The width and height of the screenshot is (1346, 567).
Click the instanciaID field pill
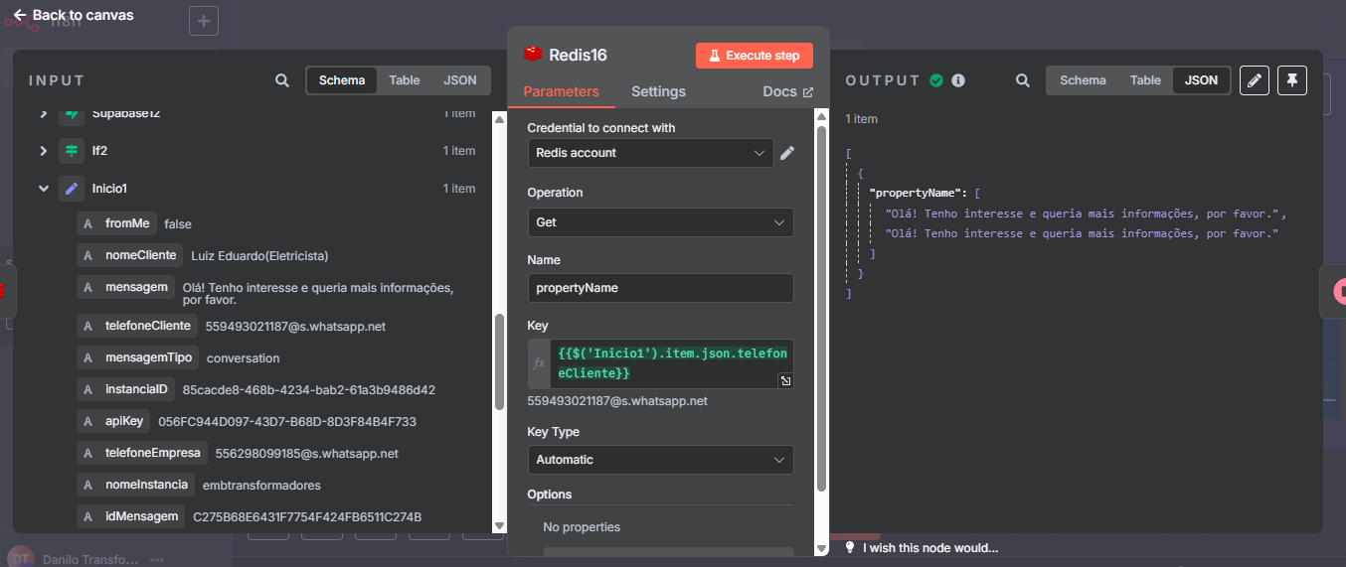[126, 389]
